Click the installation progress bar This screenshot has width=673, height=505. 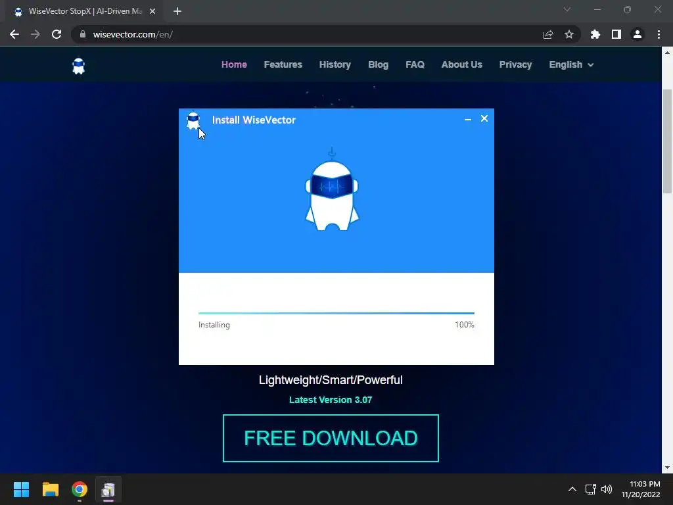pyautogui.click(x=336, y=313)
